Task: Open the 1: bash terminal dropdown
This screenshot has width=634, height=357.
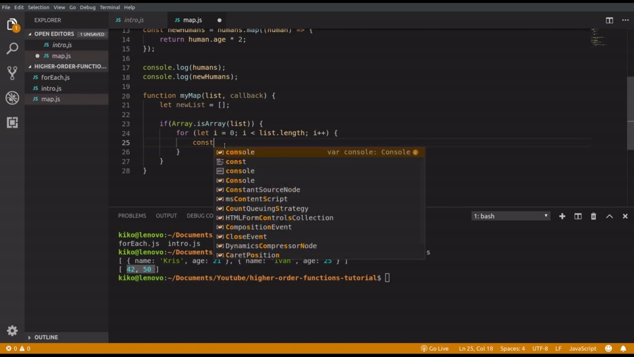Action: coord(511,216)
